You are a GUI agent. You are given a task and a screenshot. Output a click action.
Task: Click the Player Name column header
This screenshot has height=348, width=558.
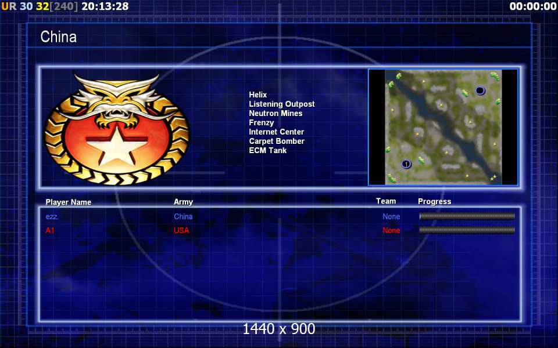pyautogui.click(x=69, y=202)
